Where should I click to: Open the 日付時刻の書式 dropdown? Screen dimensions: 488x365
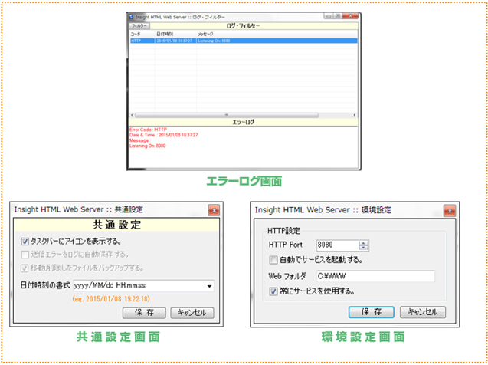click(x=210, y=285)
